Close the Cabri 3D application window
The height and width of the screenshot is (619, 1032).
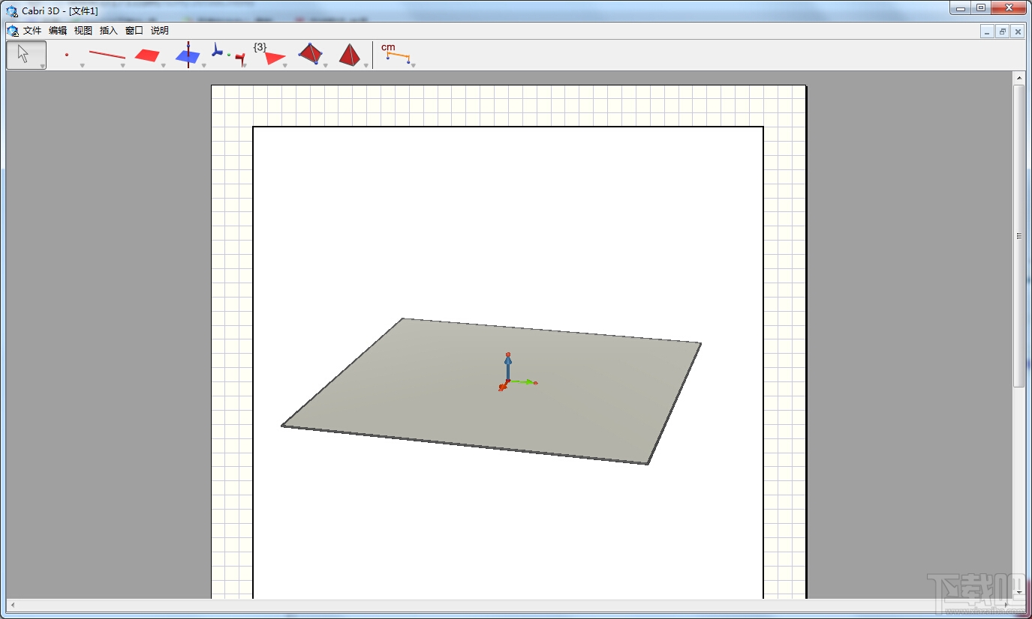coord(1008,8)
